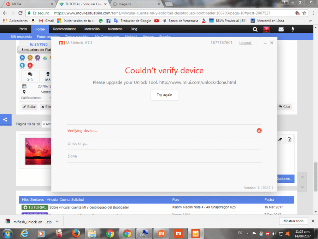Open the Traductor de Google bookmark
This screenshot has height=239, width=318.
coord(132,21)
